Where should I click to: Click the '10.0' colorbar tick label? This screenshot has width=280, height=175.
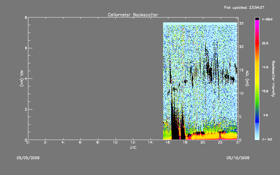265,91
